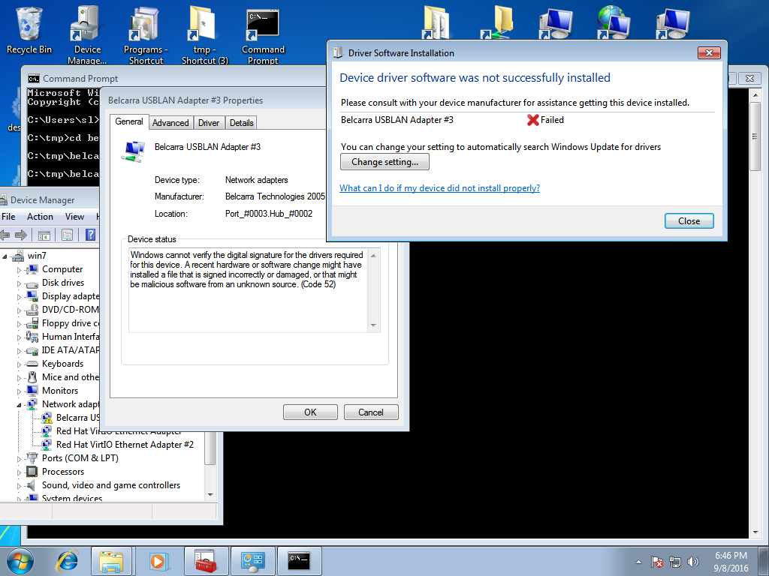The width and height of the screenshot is (769, 576).
Task: Click the blue Help toolbar icon
Action: 90,235
